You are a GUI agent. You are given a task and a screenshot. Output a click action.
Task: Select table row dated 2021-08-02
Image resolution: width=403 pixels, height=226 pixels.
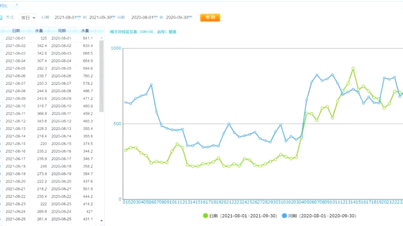[x=49, y=46]
